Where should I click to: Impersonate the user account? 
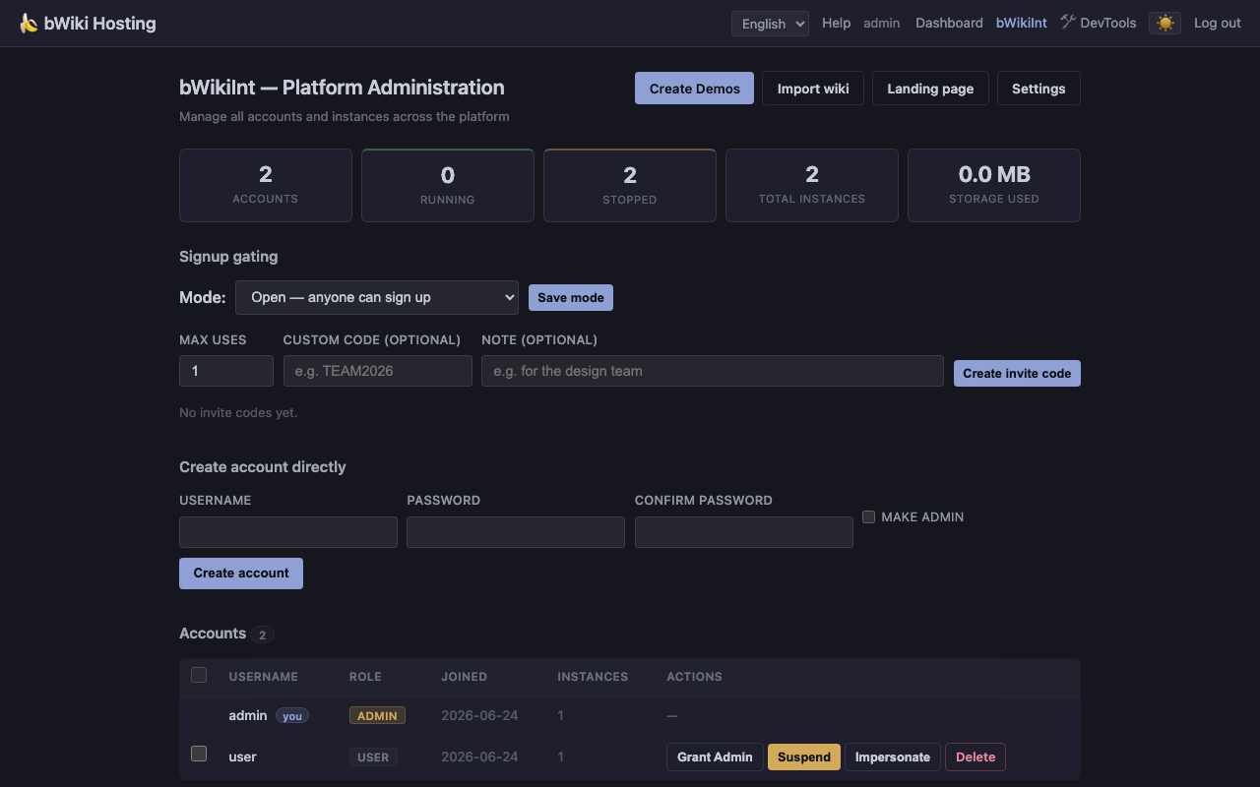pos(893,757)
